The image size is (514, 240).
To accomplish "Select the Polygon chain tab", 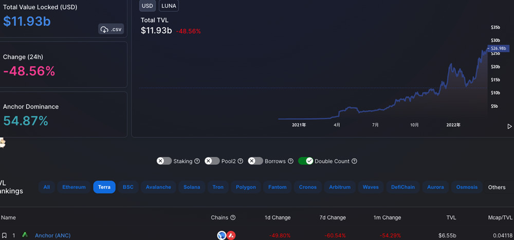I will pos(246,187).
